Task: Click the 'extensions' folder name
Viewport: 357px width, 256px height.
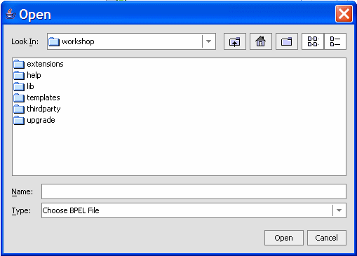Action: (45, 64)
